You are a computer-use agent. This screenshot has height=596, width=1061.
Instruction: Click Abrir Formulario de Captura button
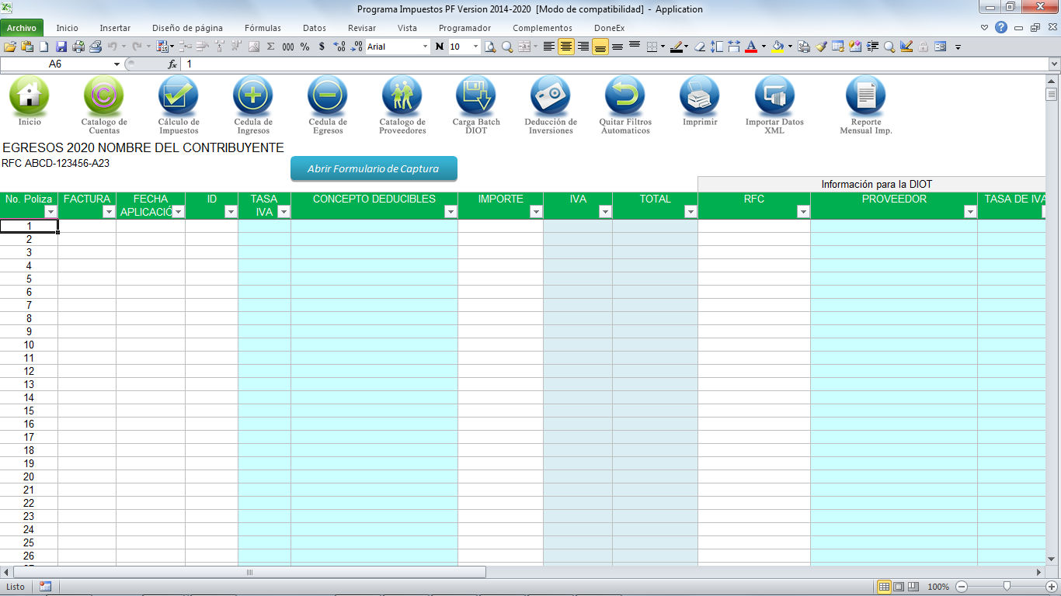374,168
